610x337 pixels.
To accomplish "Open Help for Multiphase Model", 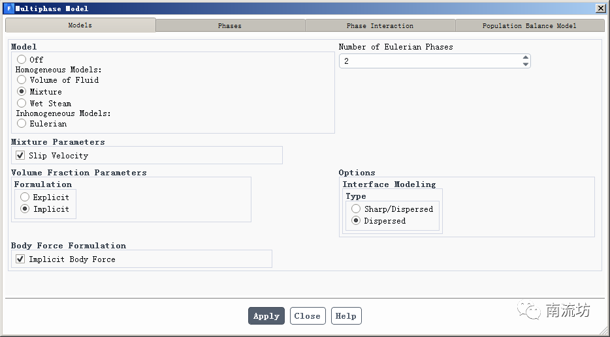I will 345,316.
